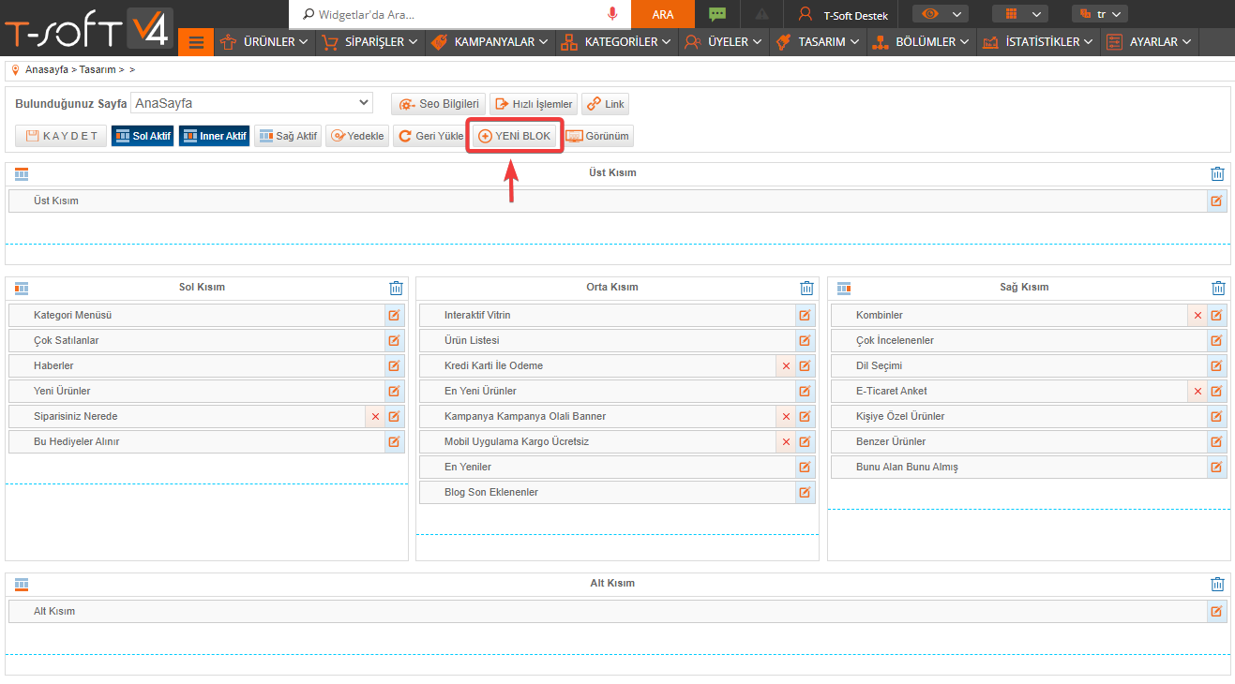Click the trash icon of Orta Kısım
Image resolution: width=1235 pixels, height=684 pixels.
806,288
